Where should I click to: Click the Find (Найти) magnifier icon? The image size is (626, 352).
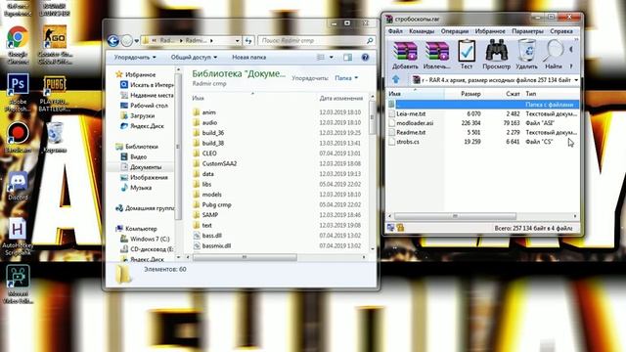[x=554, y=51]
